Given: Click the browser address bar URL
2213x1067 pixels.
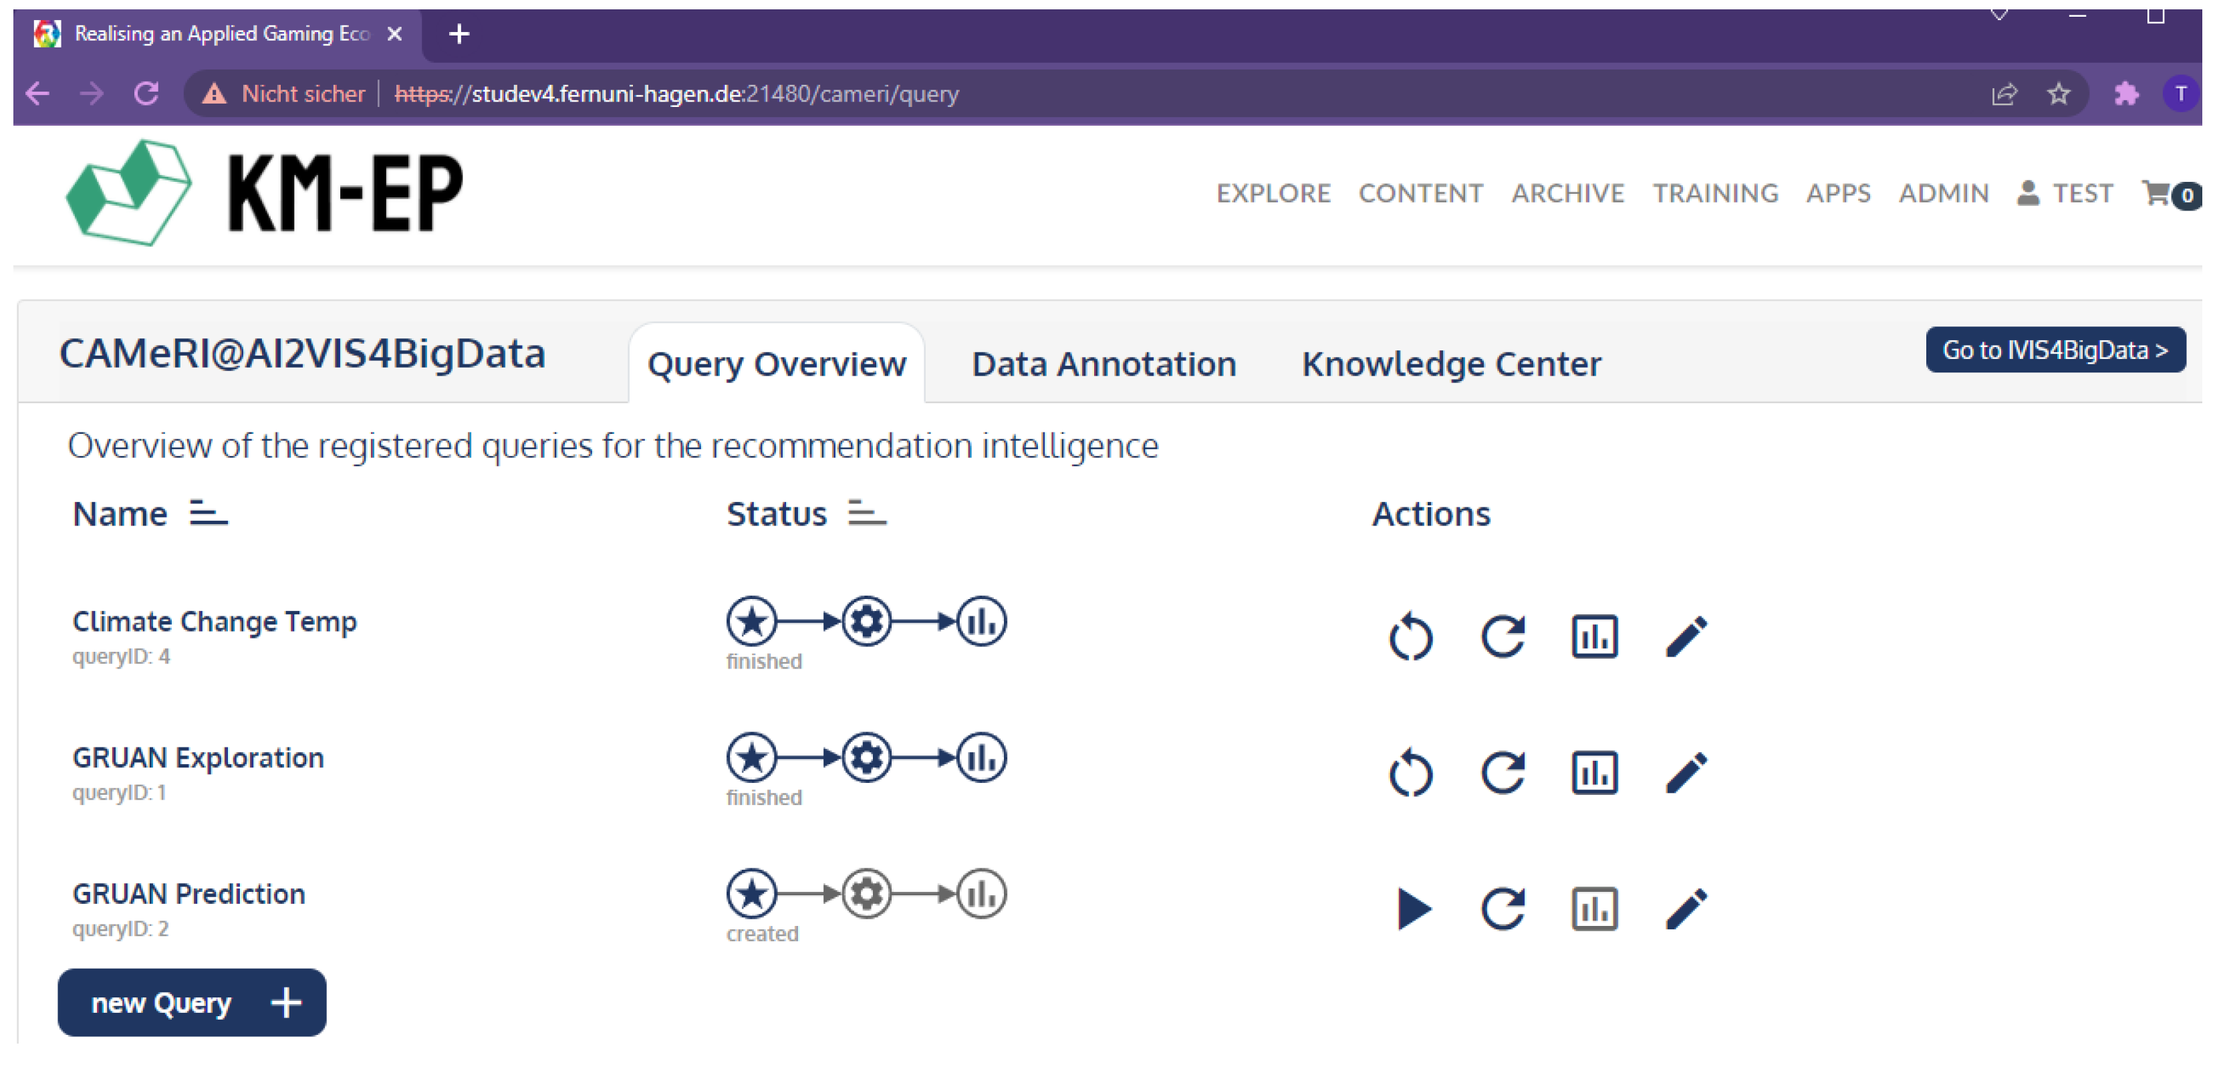Looking at the screenshot, I should point(675,94).
